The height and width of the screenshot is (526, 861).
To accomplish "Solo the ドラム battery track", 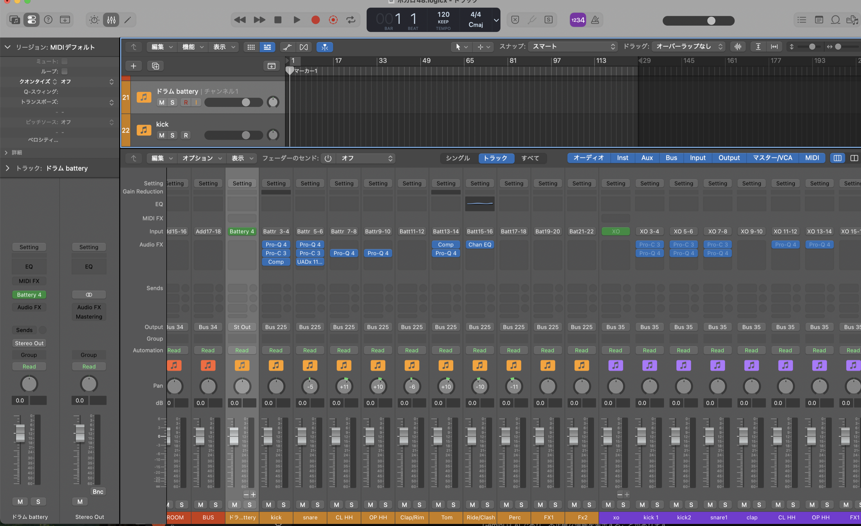I will tap(172, 102).
